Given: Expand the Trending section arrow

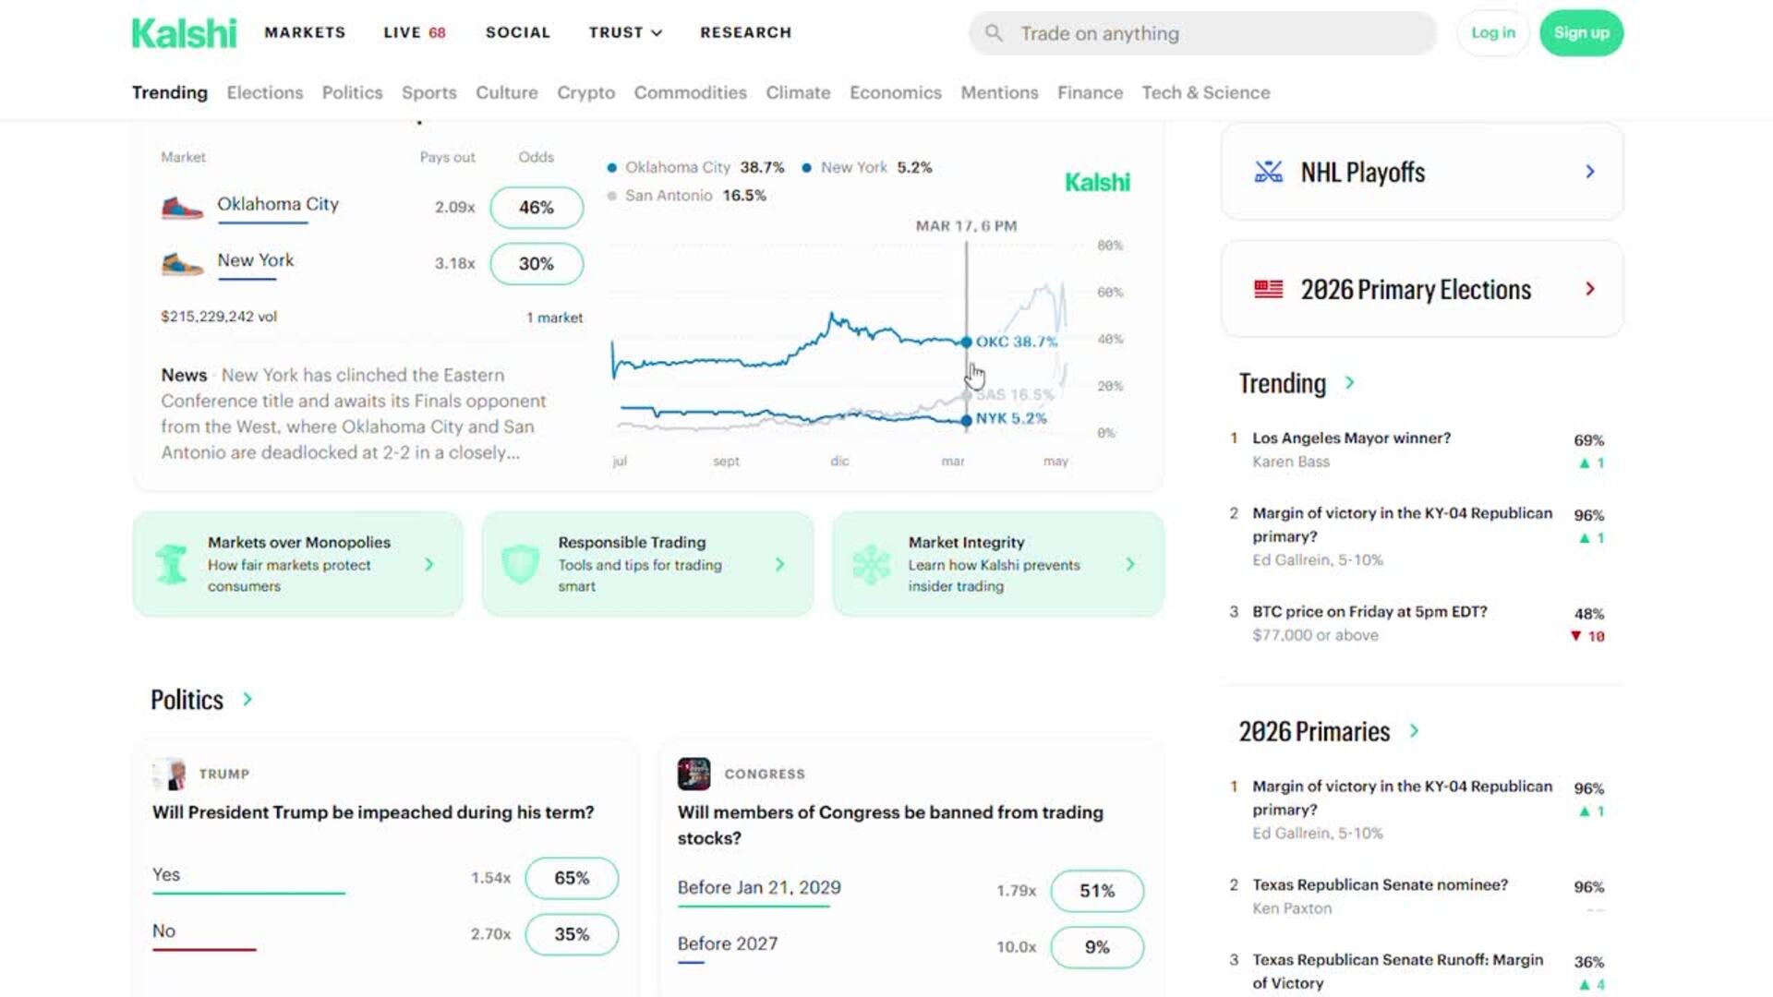Looking at the screenshot, I should point(1350,382).
